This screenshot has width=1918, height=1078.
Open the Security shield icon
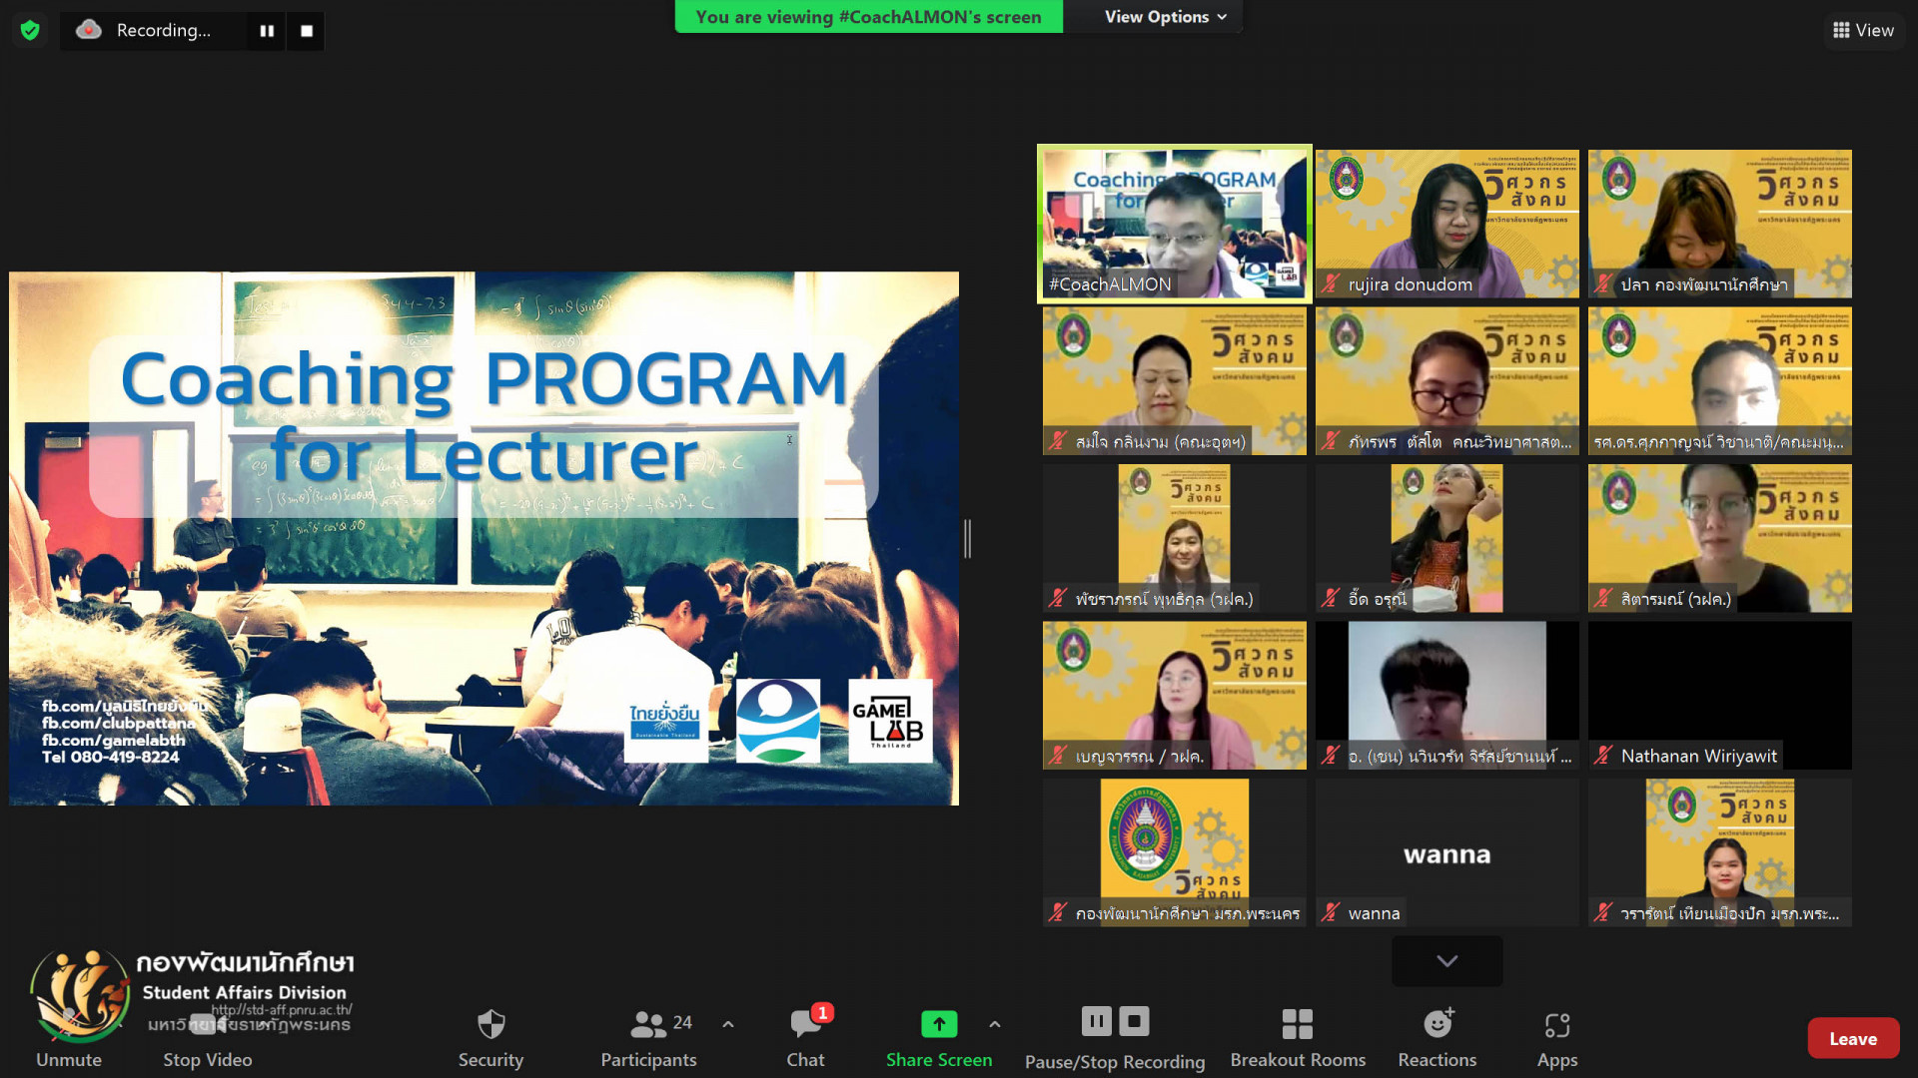click(490, 1025)
